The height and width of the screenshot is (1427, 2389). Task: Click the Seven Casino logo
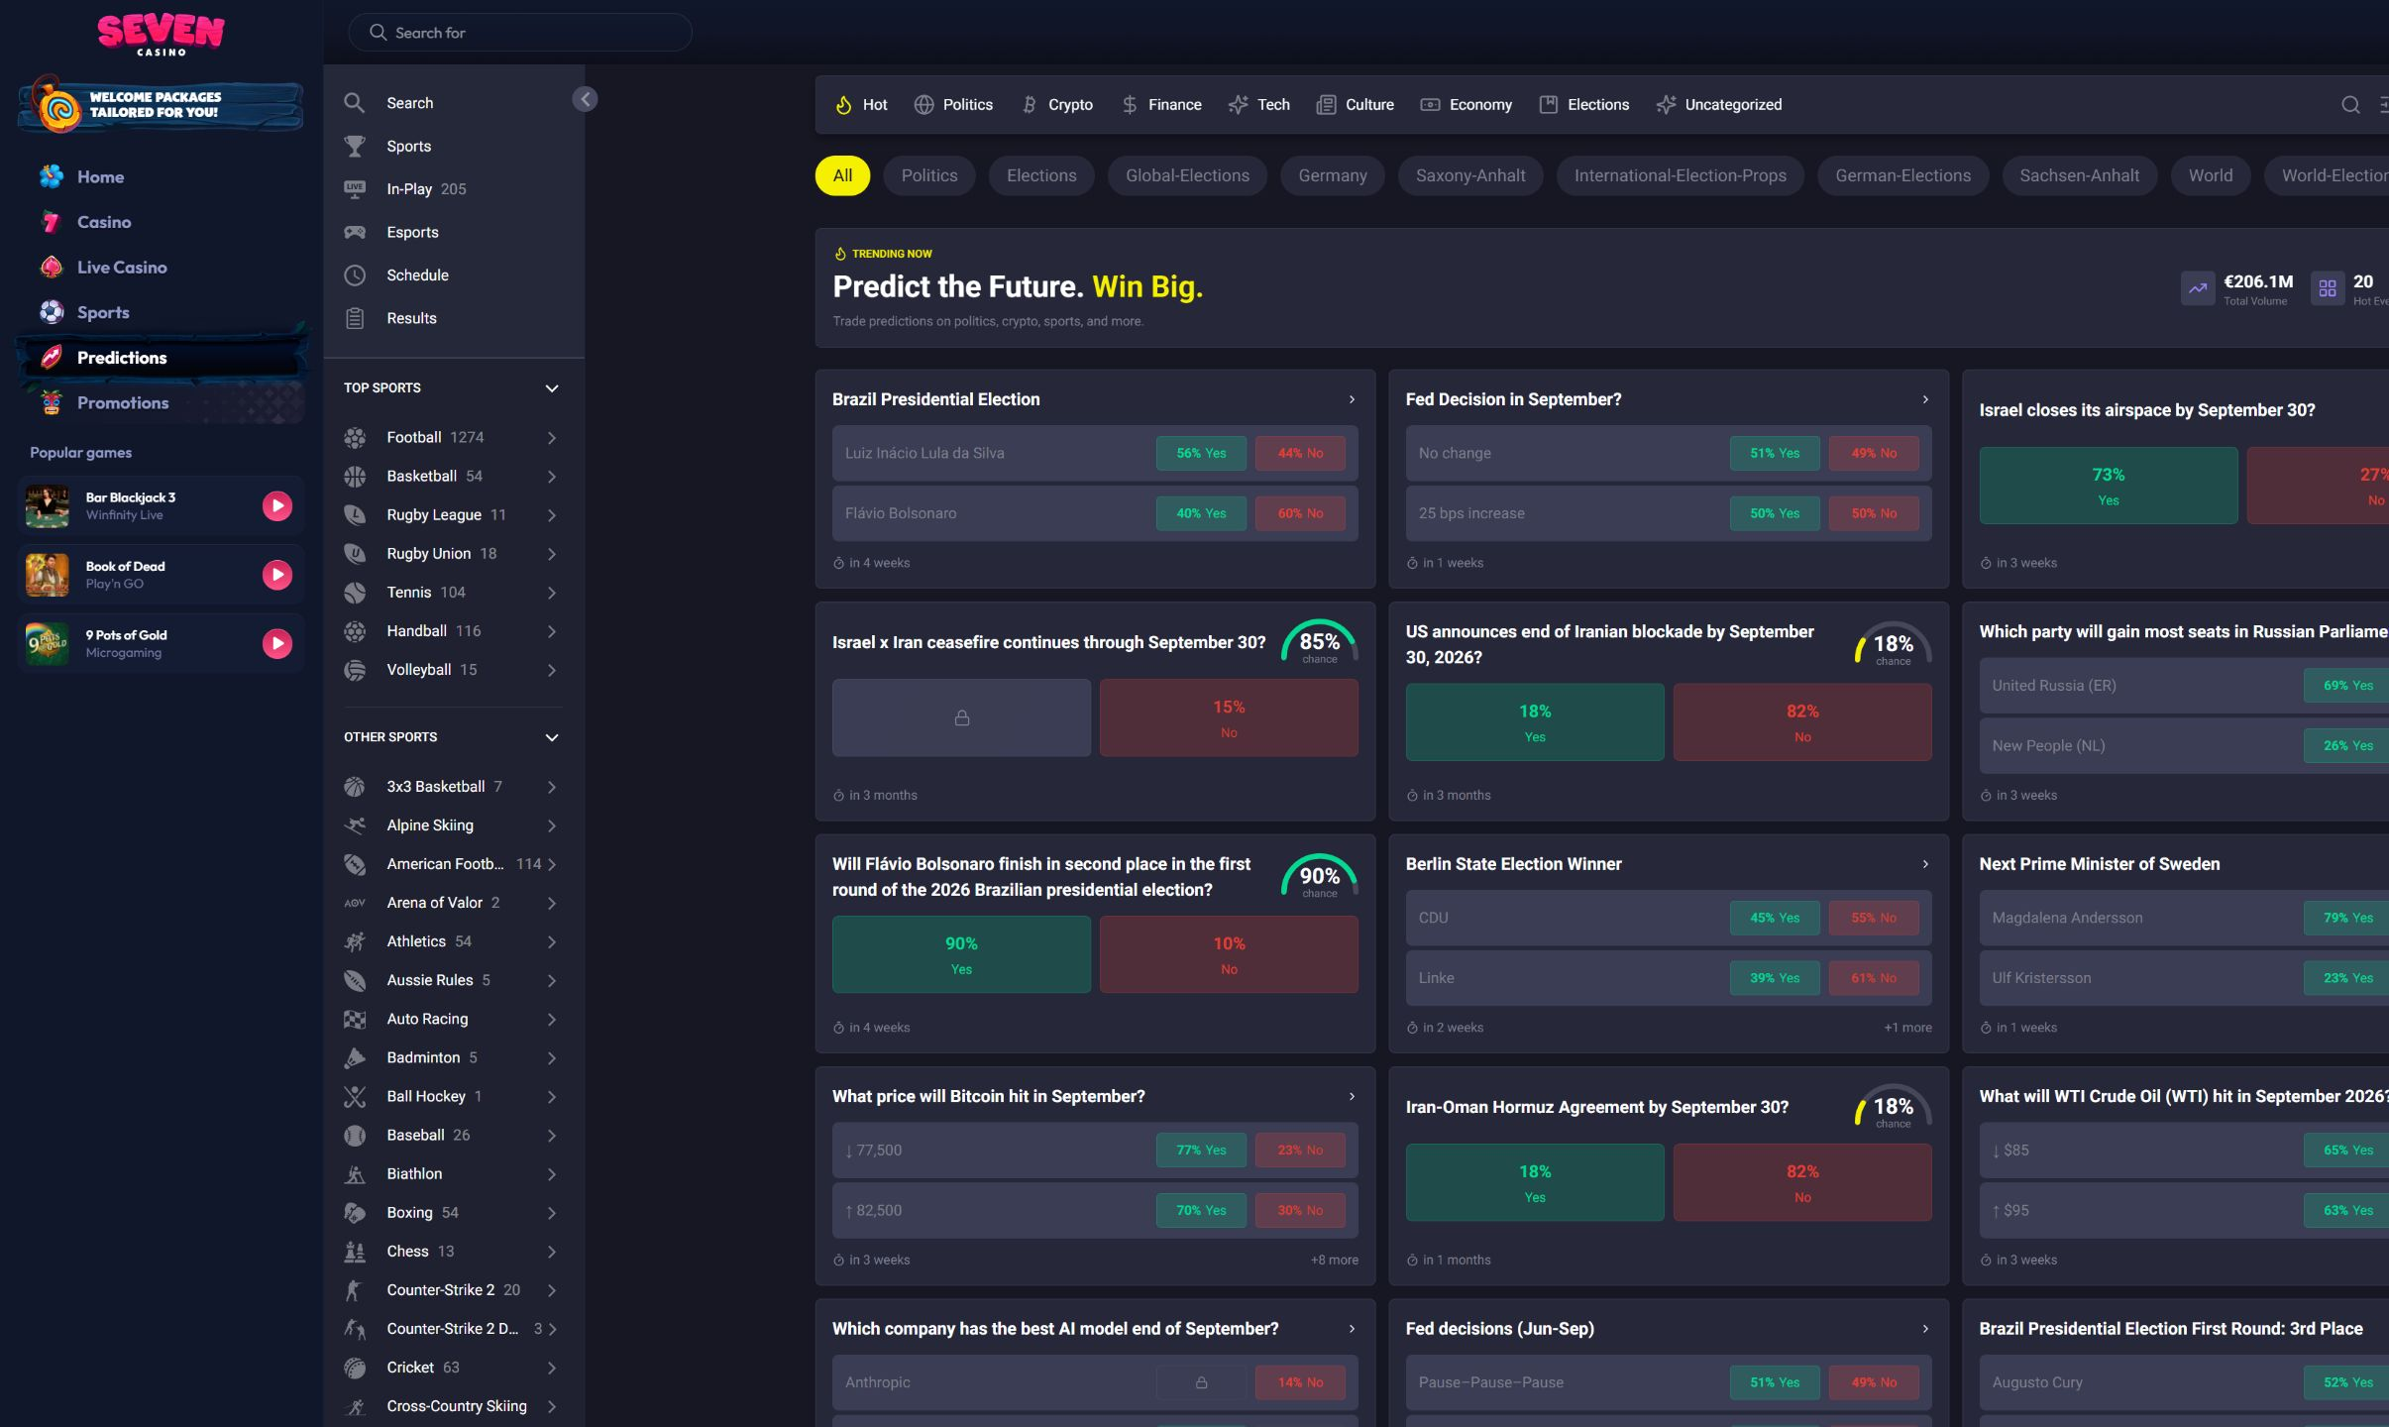(162, 35)
